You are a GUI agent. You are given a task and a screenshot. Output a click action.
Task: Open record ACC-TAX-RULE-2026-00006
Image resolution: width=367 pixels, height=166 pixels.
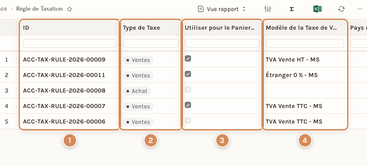point(64,121)
